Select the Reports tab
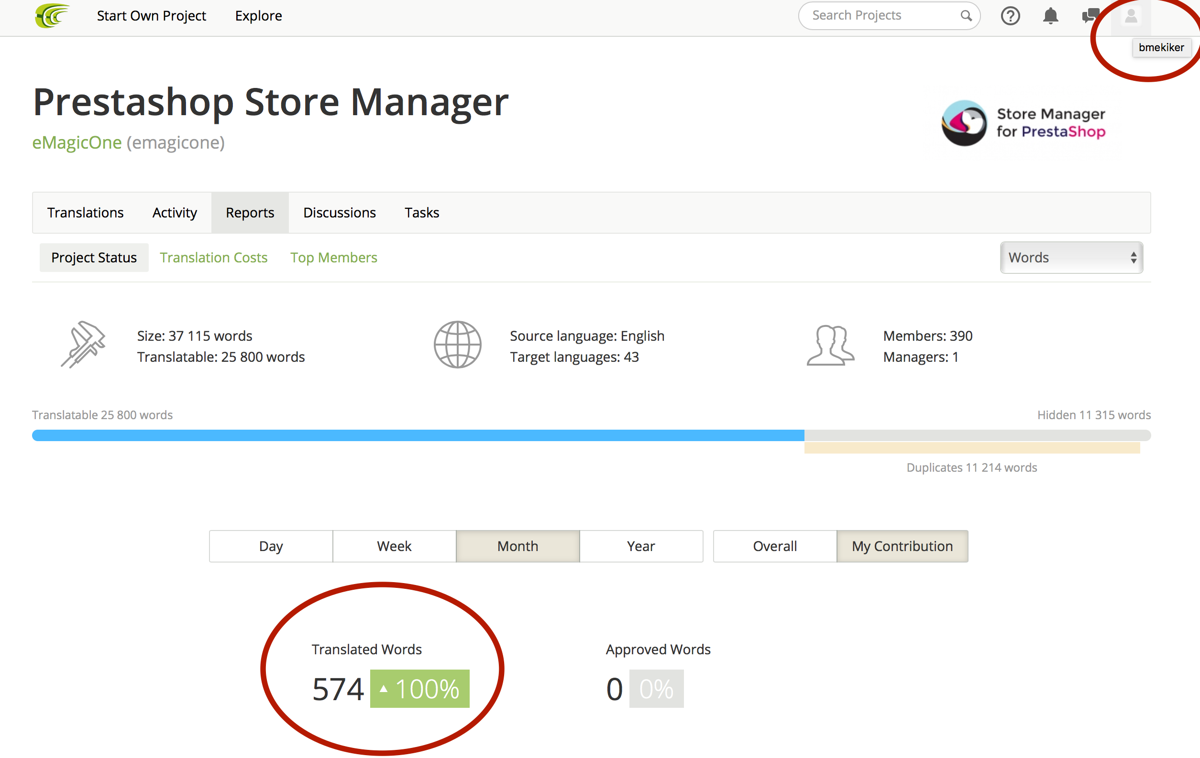The image size is (1200, 758). point(250,213)
